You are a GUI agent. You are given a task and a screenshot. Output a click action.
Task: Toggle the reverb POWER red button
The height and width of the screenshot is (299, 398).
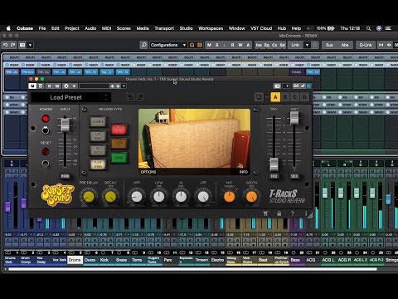[x=46, y=119]
